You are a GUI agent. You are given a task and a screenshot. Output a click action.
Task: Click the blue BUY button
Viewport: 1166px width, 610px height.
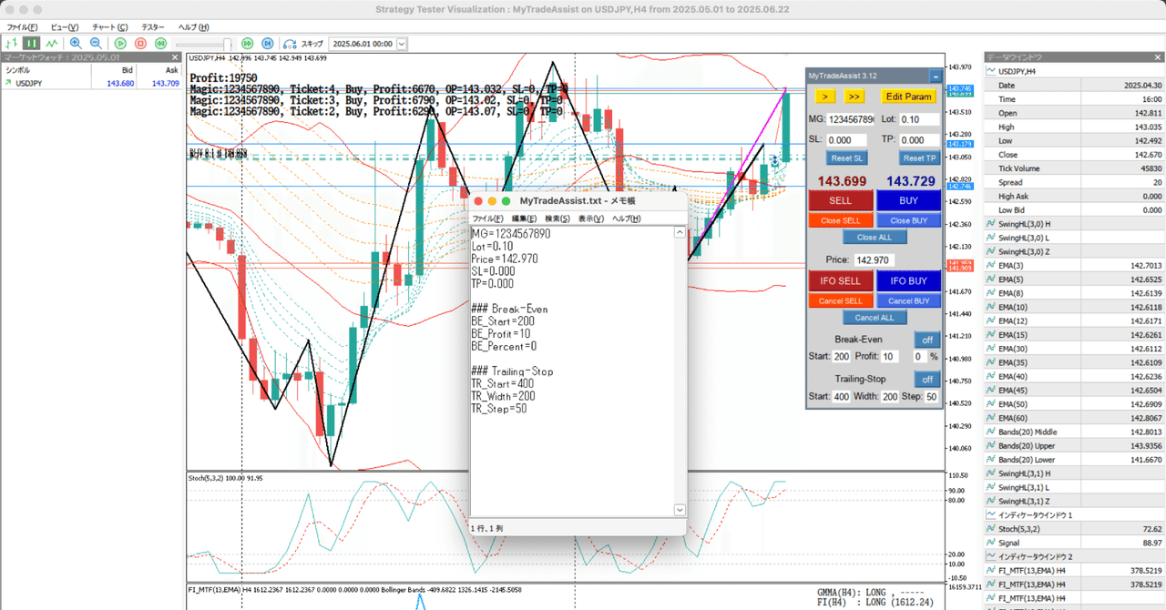tap(909, 201)
